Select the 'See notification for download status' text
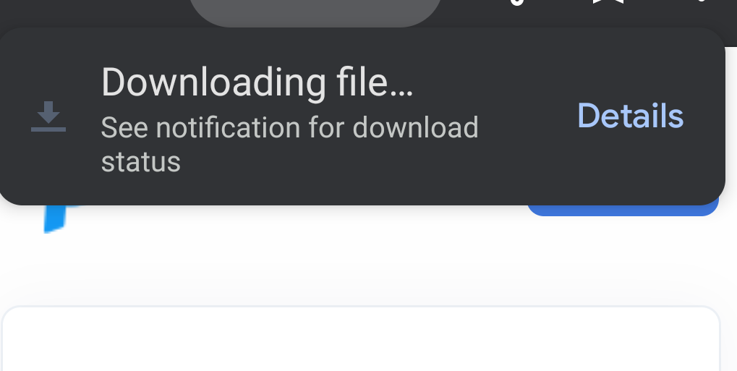Screen dimensions: 737x371 [289, 145]
